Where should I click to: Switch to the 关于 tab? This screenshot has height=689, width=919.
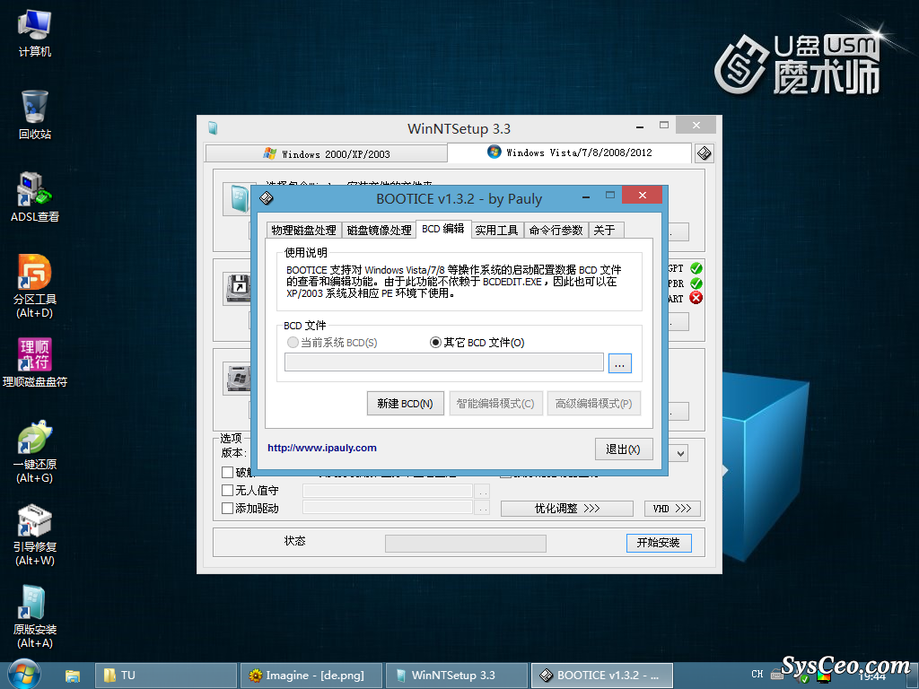[605, 231]
